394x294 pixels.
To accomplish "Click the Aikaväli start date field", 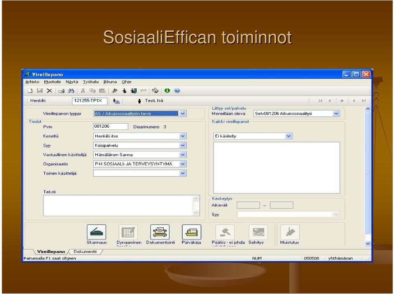I will click(248, 205).
